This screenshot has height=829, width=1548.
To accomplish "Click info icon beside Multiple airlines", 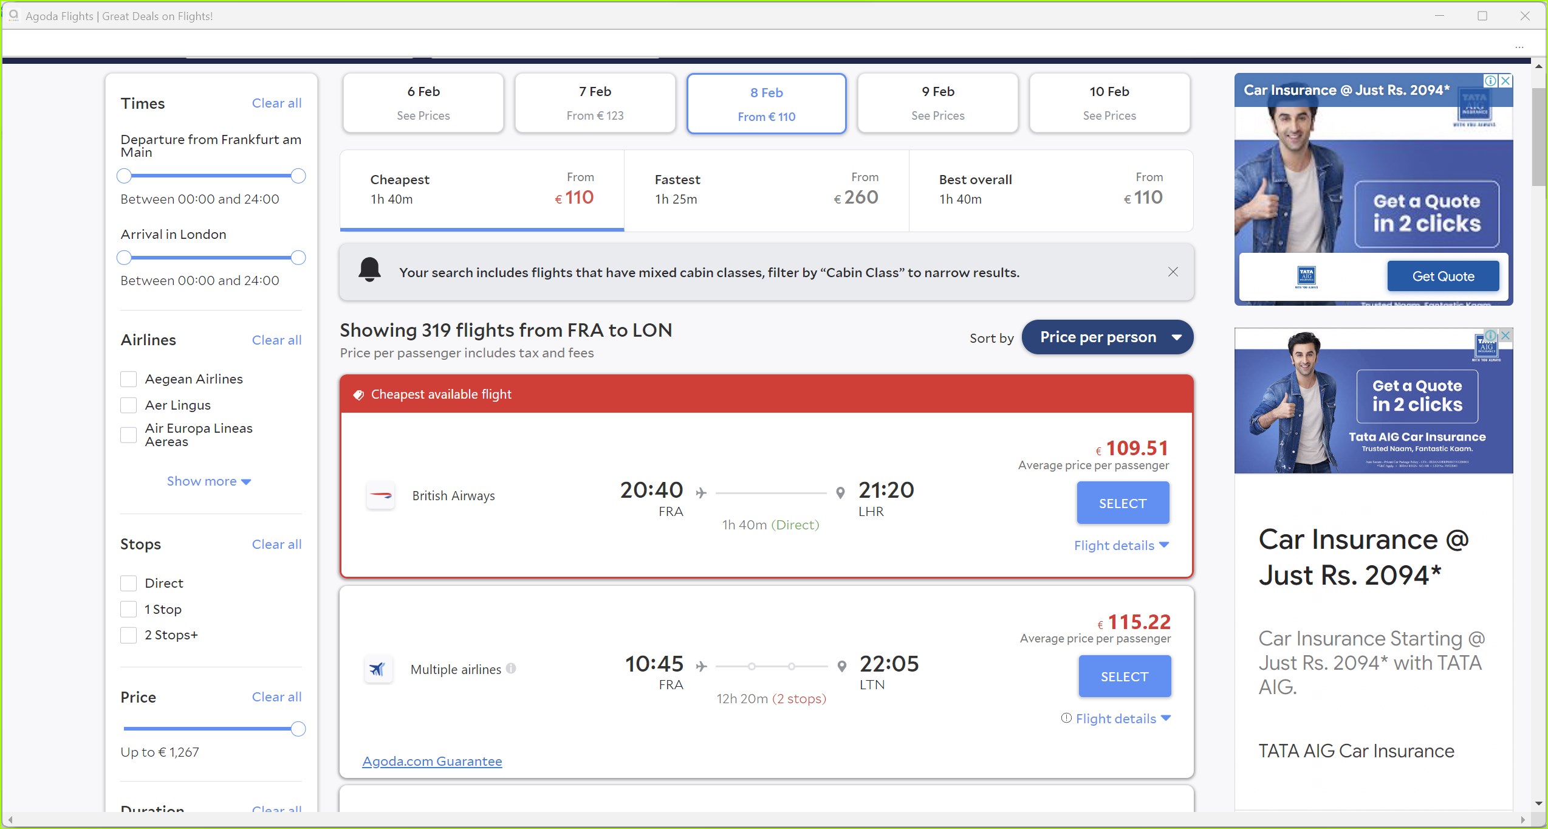I will [x=512, y=669].
